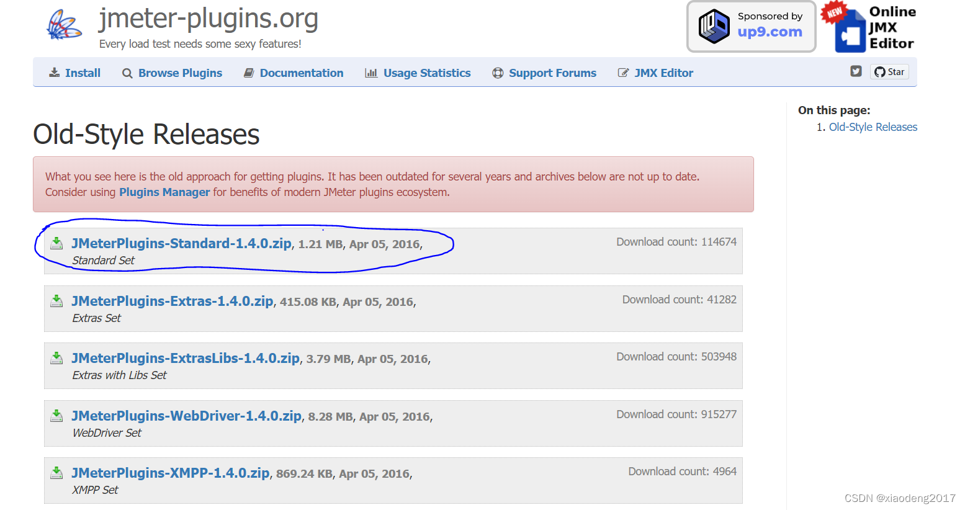This screenshot has width=965, height=510.
Task: Click the Documentation book icon
Action: click(249, 73)
